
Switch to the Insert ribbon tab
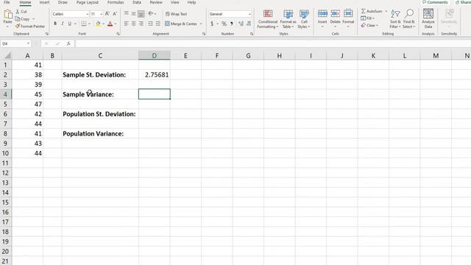(44, 2)
